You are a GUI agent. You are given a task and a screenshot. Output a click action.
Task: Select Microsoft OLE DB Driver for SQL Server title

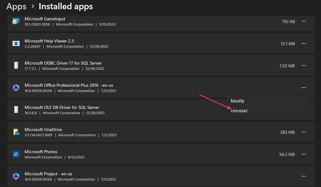[x=62, y=107]
